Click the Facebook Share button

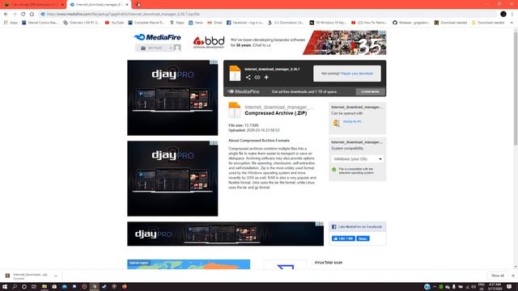pyautogui.click(x=363, y=238)
